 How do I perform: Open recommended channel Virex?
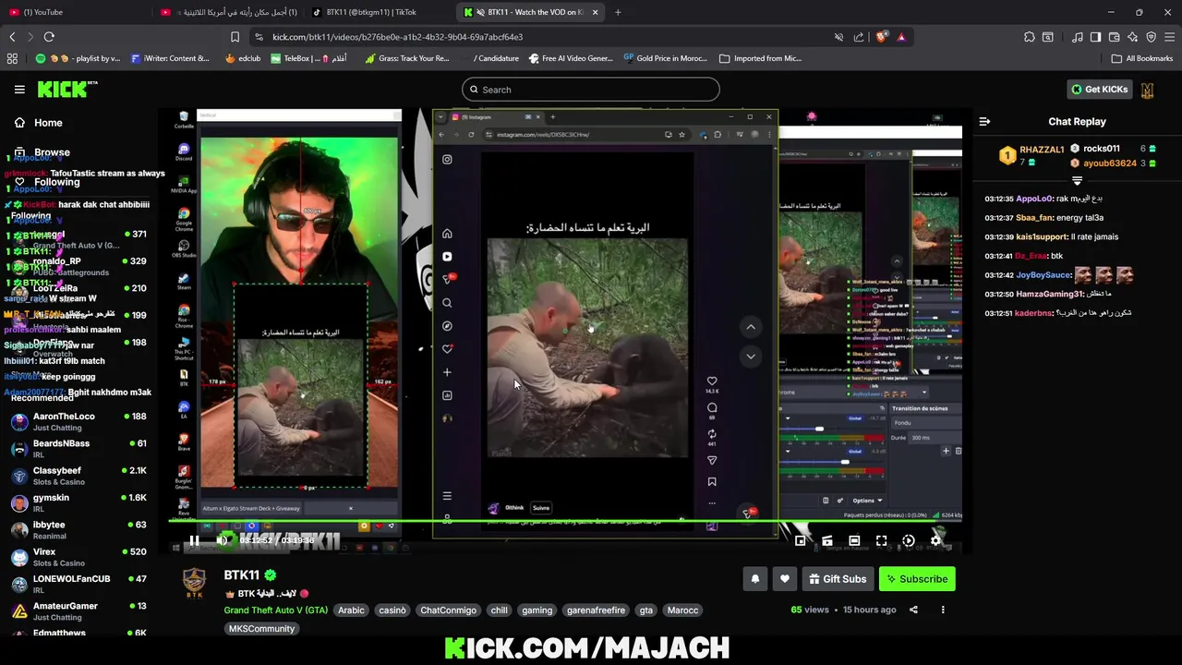pos(78,557)
